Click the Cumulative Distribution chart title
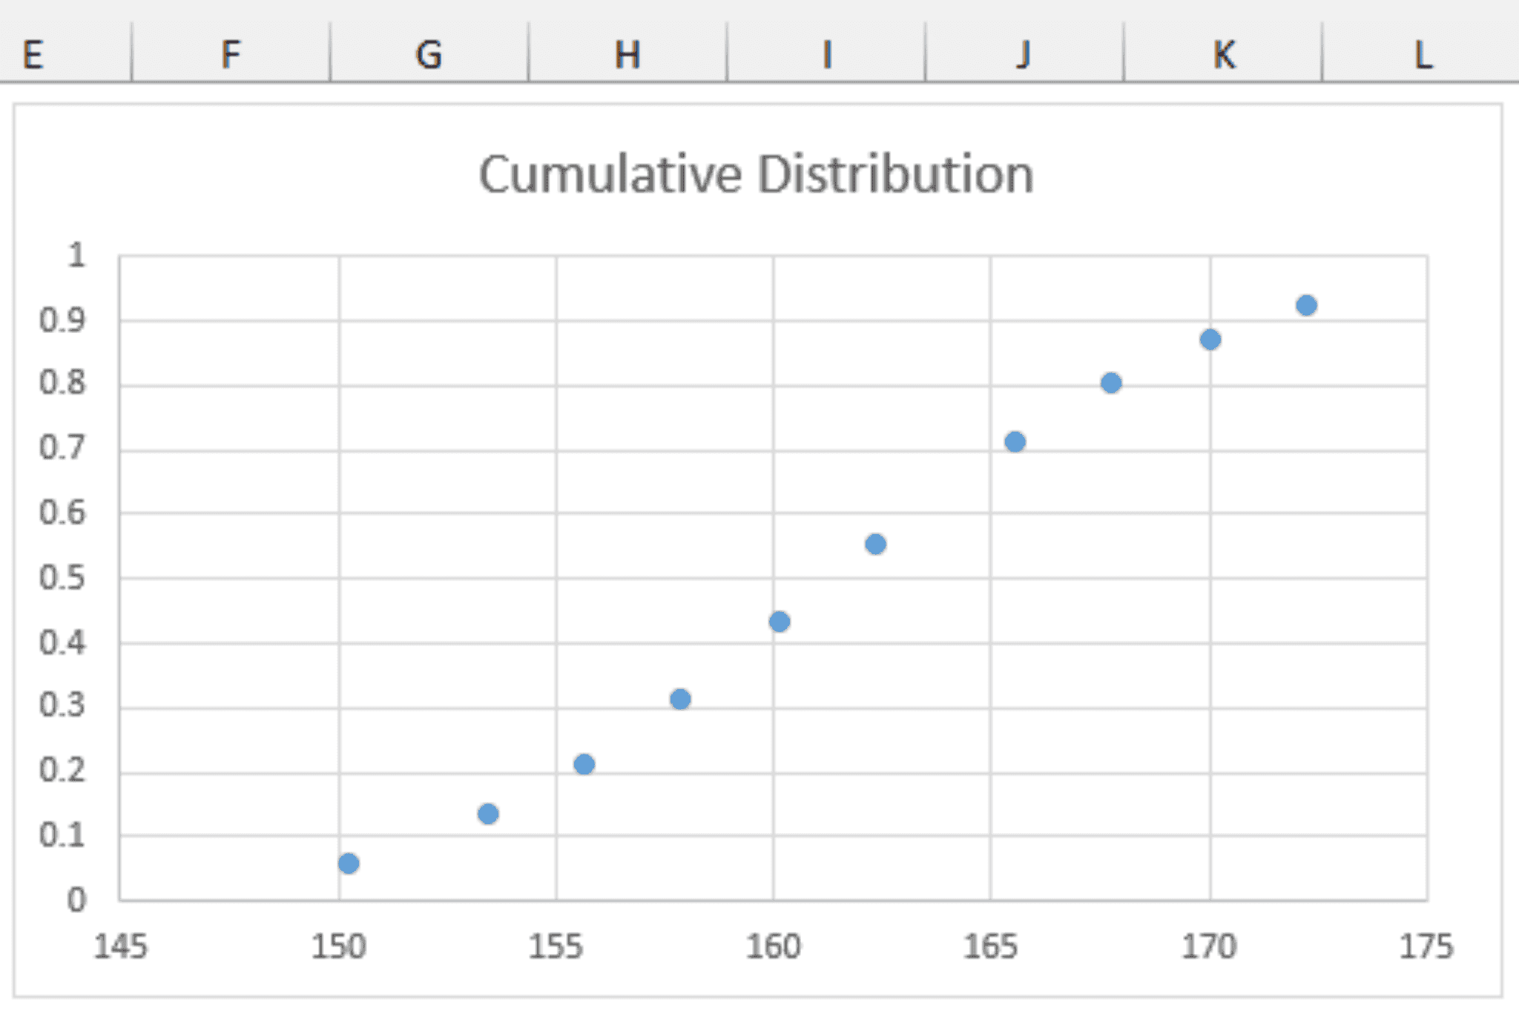The image size is (1519, 1014). (756, 175)
